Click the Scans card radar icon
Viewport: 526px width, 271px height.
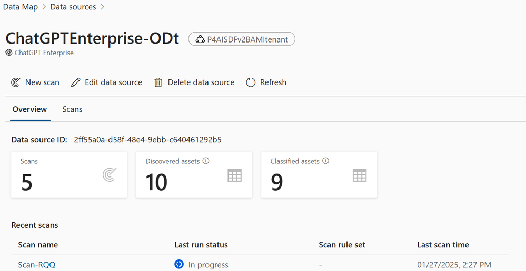tap(110, 175)
